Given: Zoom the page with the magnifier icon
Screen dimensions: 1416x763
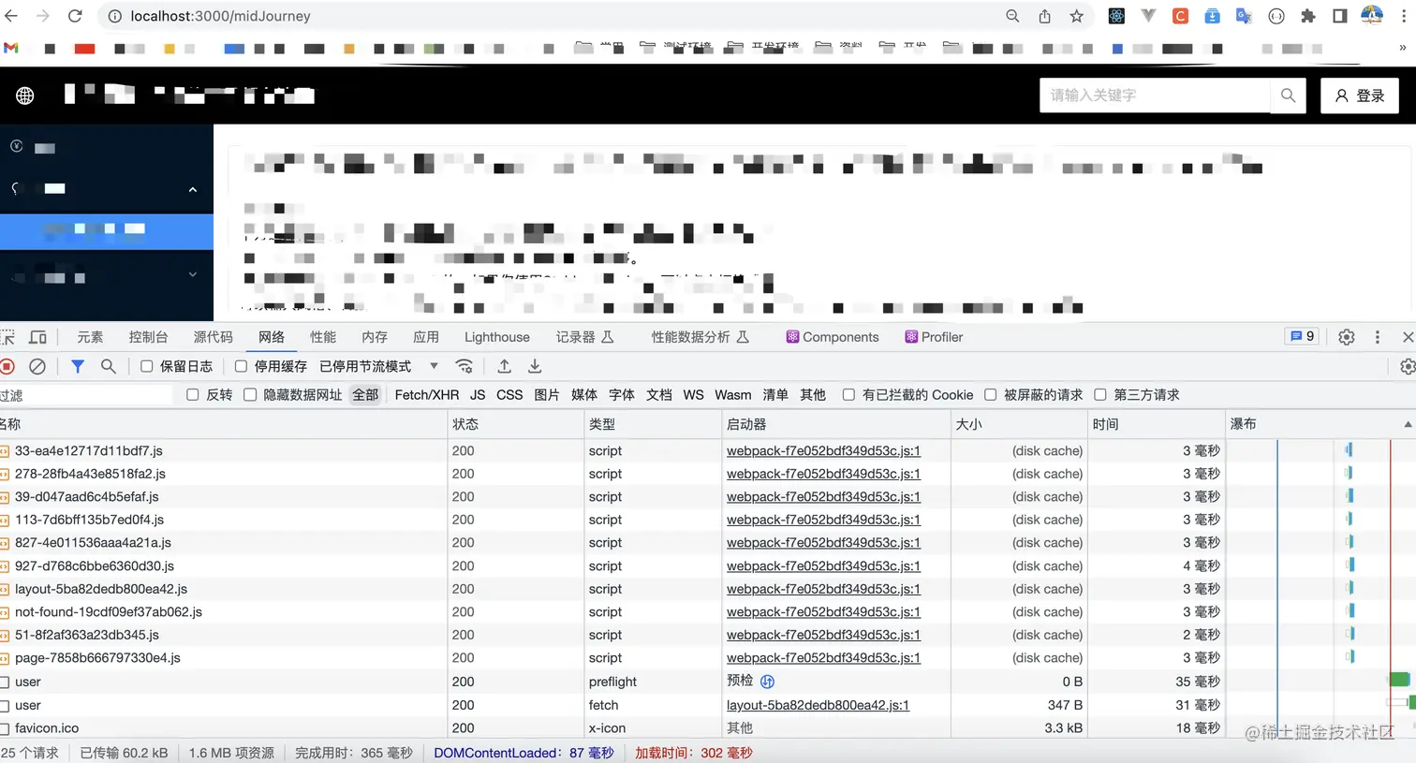Looking at the screenshot, I should pyautogui.click(x=1012, y=16).
